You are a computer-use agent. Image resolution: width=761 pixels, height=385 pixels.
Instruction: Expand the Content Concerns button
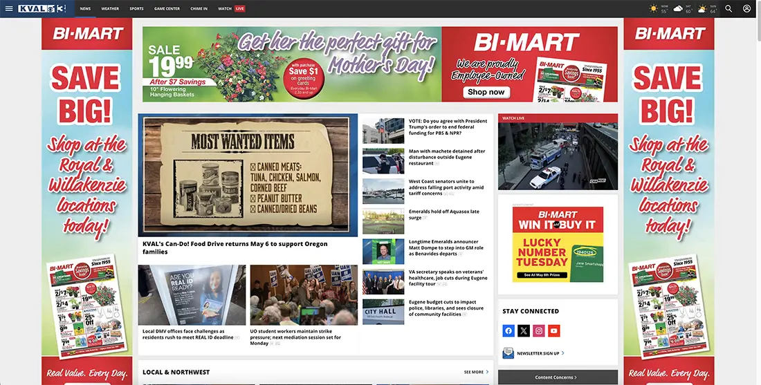pos(558,377)
